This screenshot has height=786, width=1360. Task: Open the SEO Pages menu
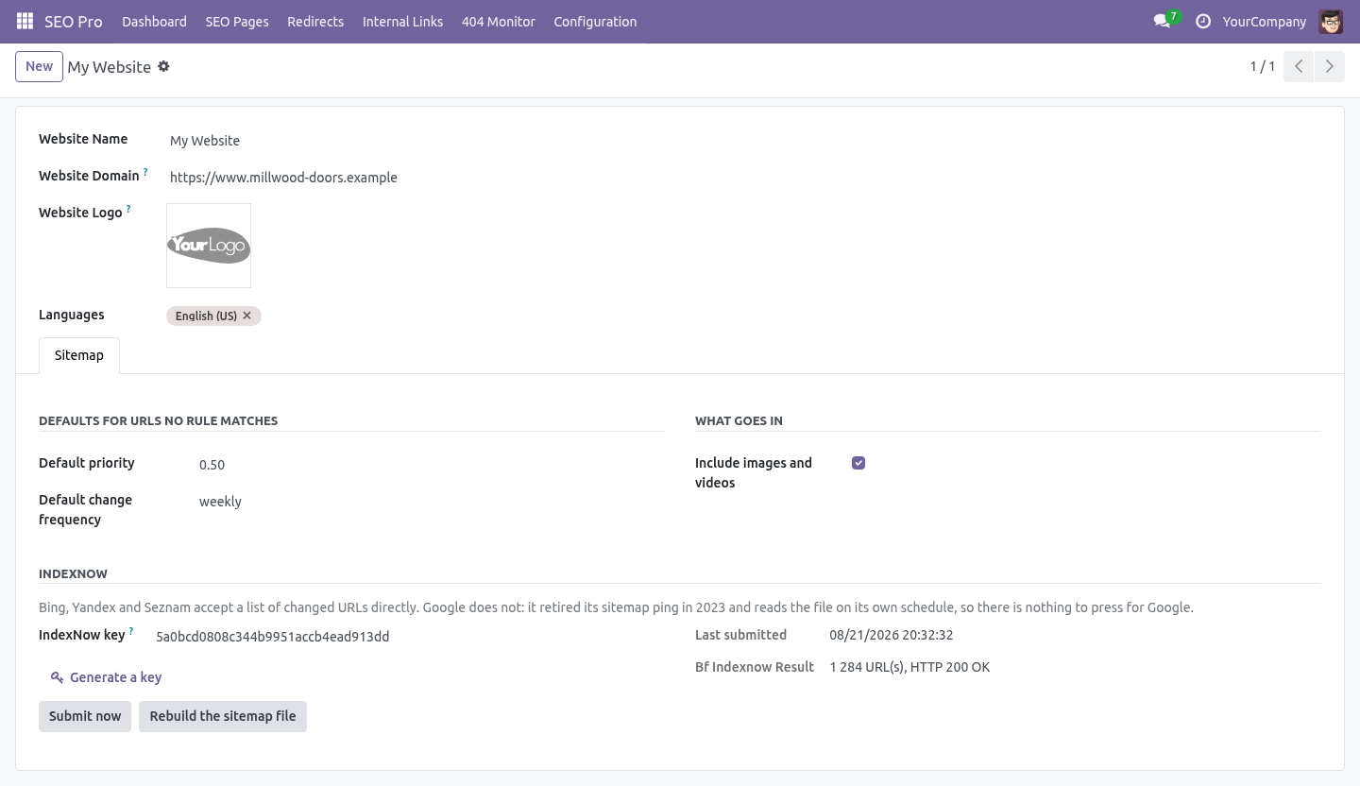click(x=237, y=21)
